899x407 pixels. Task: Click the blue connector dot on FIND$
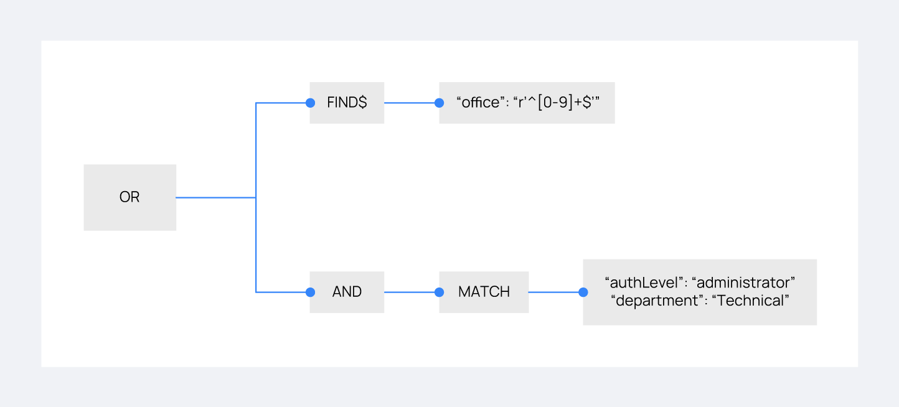310,103
